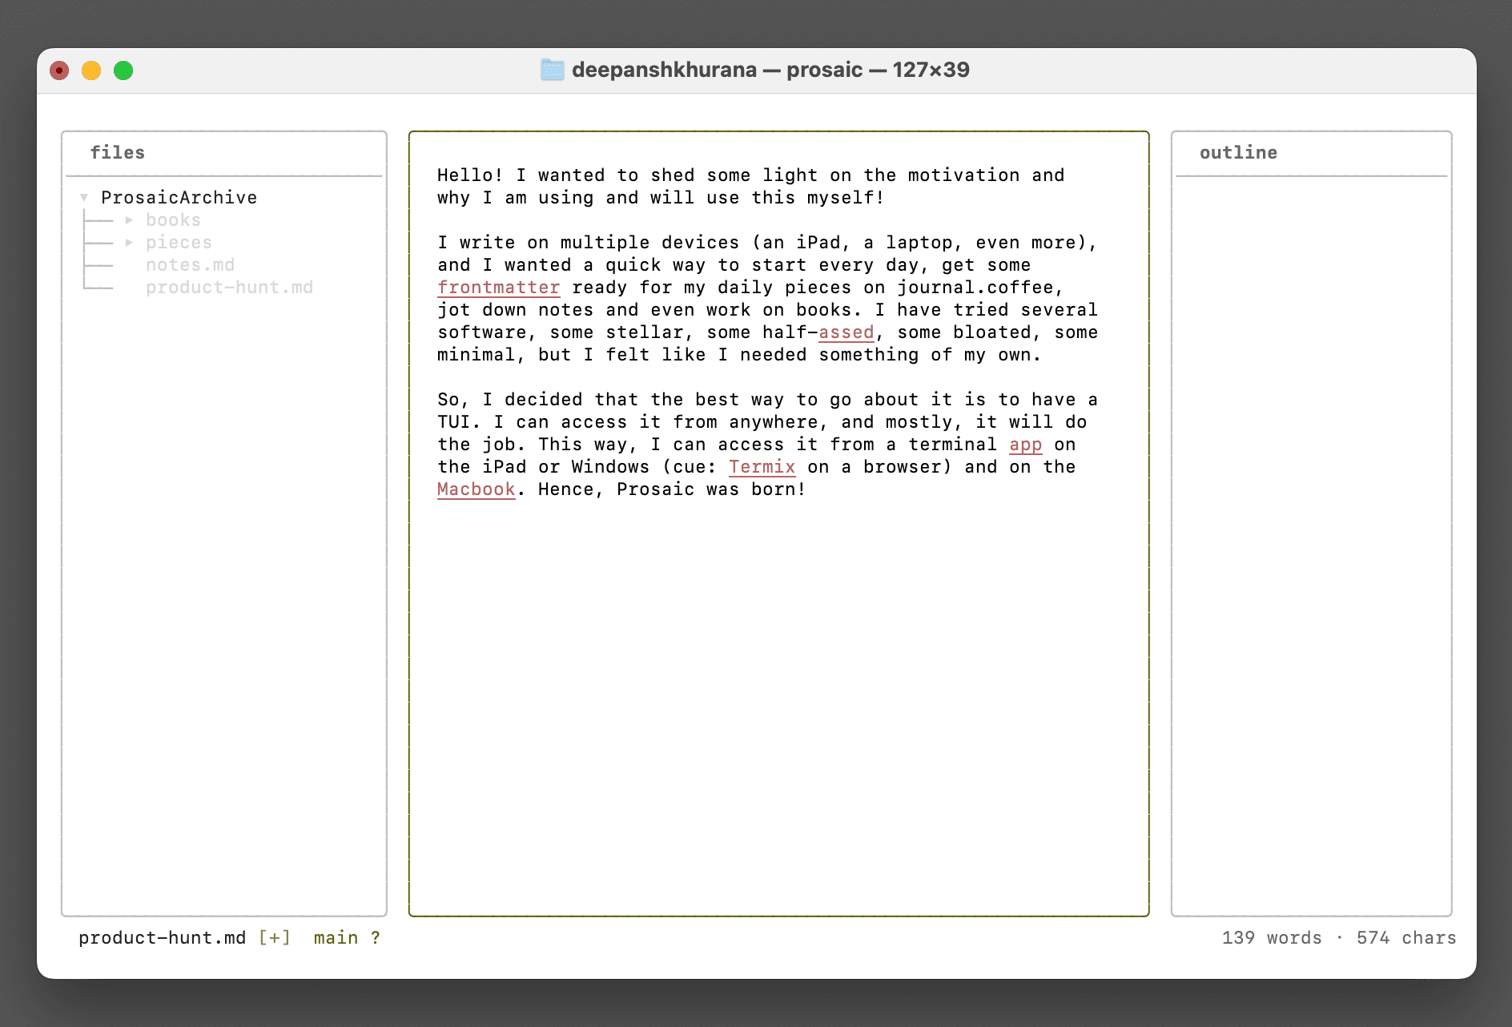Select product-hunt.md in the files tree
This screenshot has height=1027, width=1512.
tap(229, 287)
